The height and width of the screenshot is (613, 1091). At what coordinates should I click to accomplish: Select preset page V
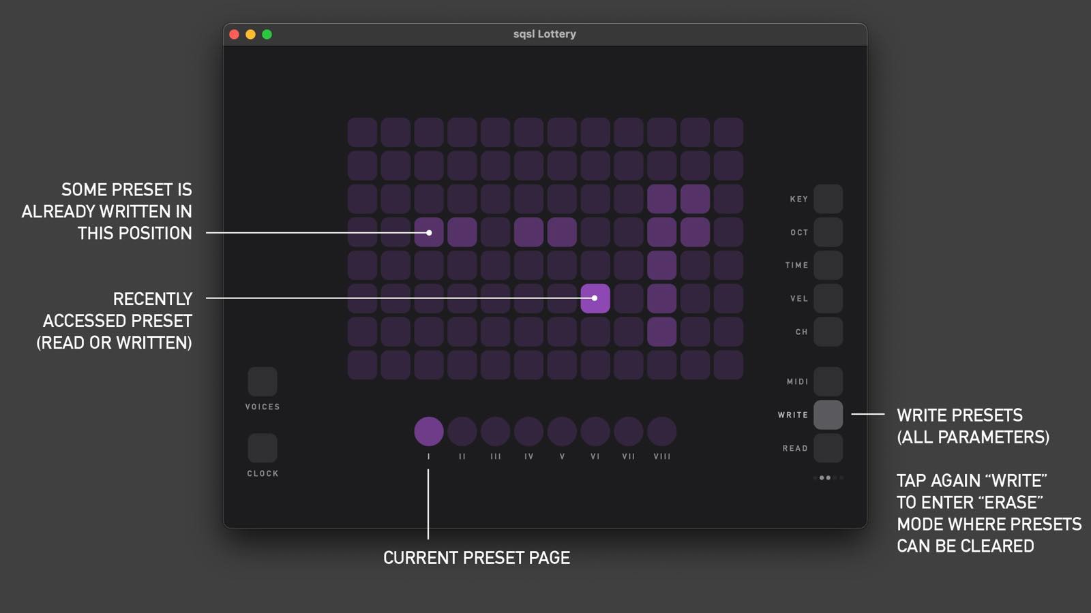[x=562, y=431]
